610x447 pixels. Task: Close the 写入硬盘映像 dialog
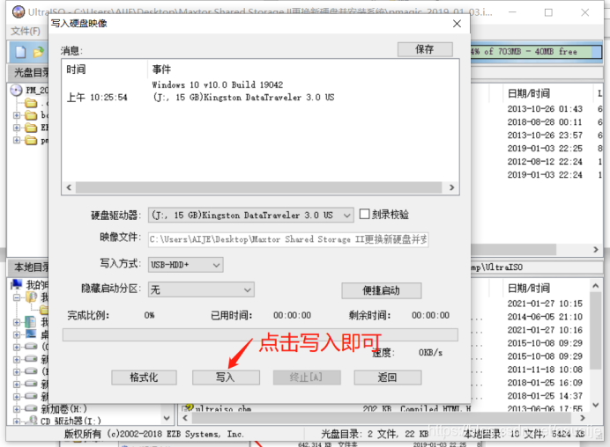tap(457, 24)
